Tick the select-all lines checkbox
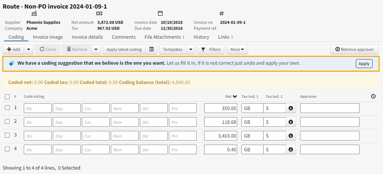Image resolution: width=383 pixels, height=174 pixels. 7,97
